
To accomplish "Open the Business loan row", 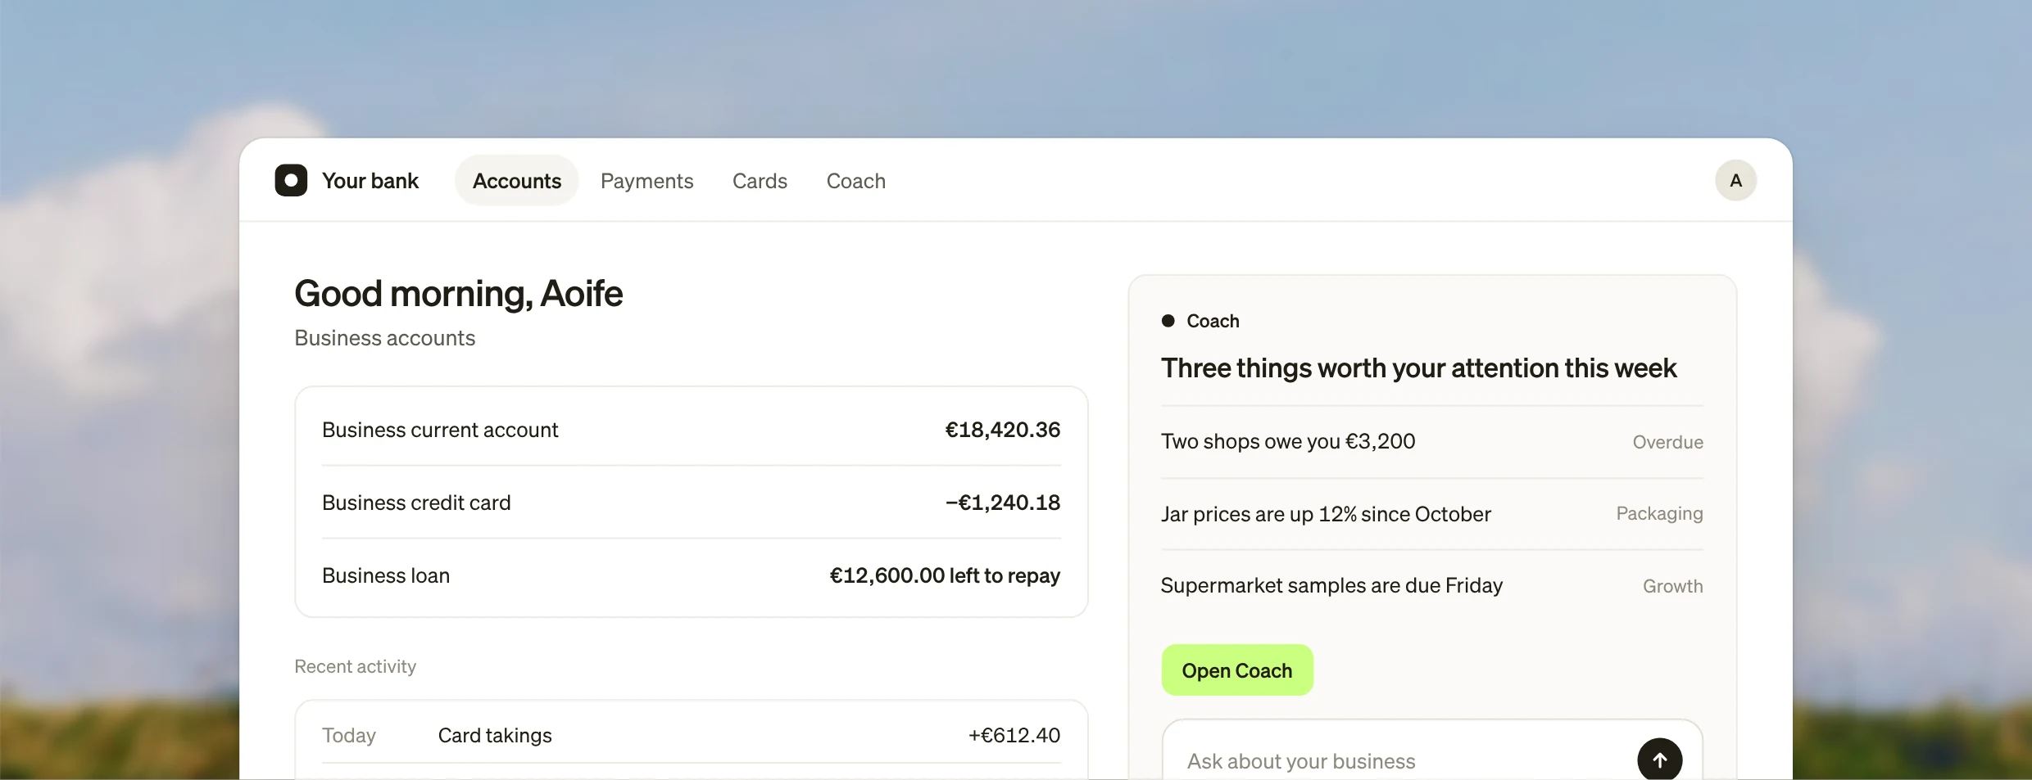I will 691,575.
